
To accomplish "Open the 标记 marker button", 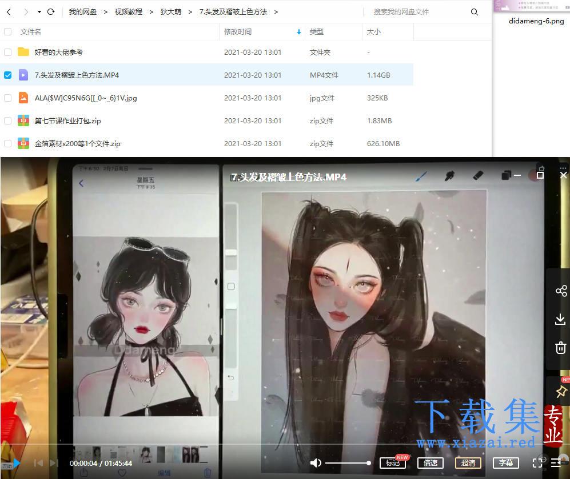I will pyautogui.click(x=393, y=462).
